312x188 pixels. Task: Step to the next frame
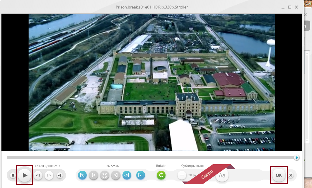pyautogui.click(x=49, y=175)
